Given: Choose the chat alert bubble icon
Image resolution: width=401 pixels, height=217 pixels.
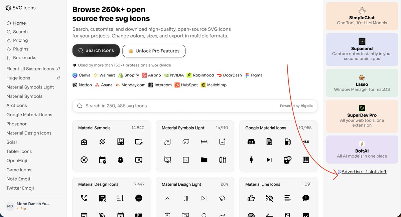Looking at the screenshot, I should point(306,198).
